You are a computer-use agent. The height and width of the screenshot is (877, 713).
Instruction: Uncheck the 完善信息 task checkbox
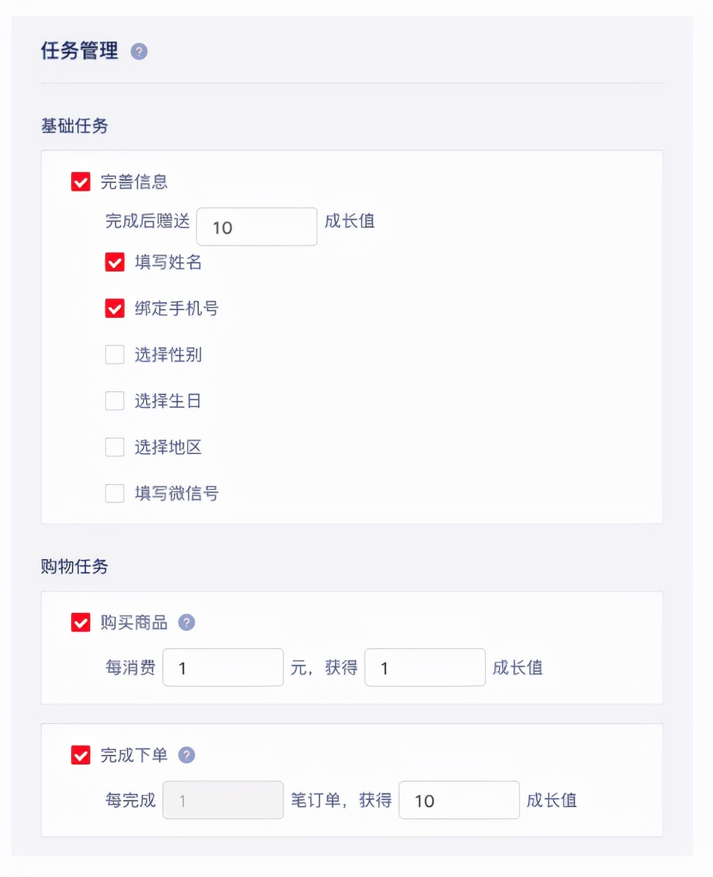(x=80, y=182)
